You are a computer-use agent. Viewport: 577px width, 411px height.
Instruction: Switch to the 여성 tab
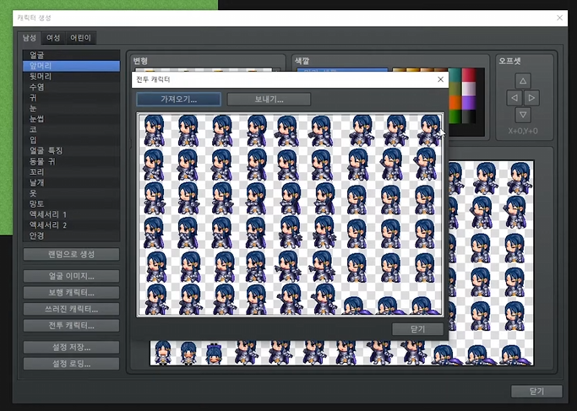[53, 38]
